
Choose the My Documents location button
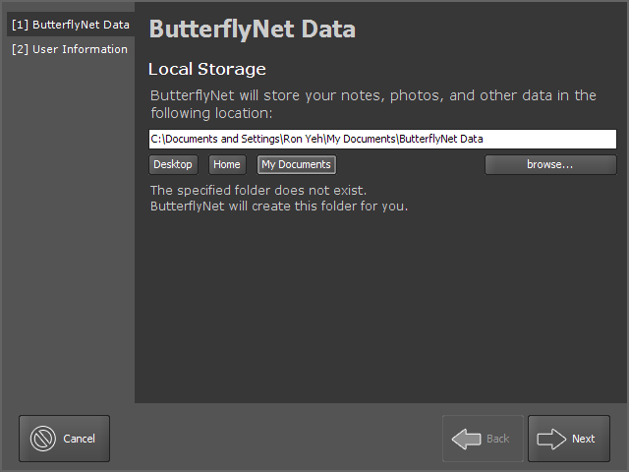[x=297, y=164]
